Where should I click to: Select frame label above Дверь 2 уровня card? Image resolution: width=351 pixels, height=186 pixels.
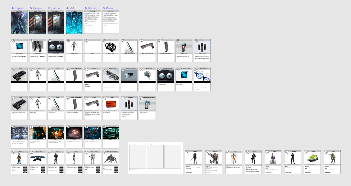pos(55,8)
